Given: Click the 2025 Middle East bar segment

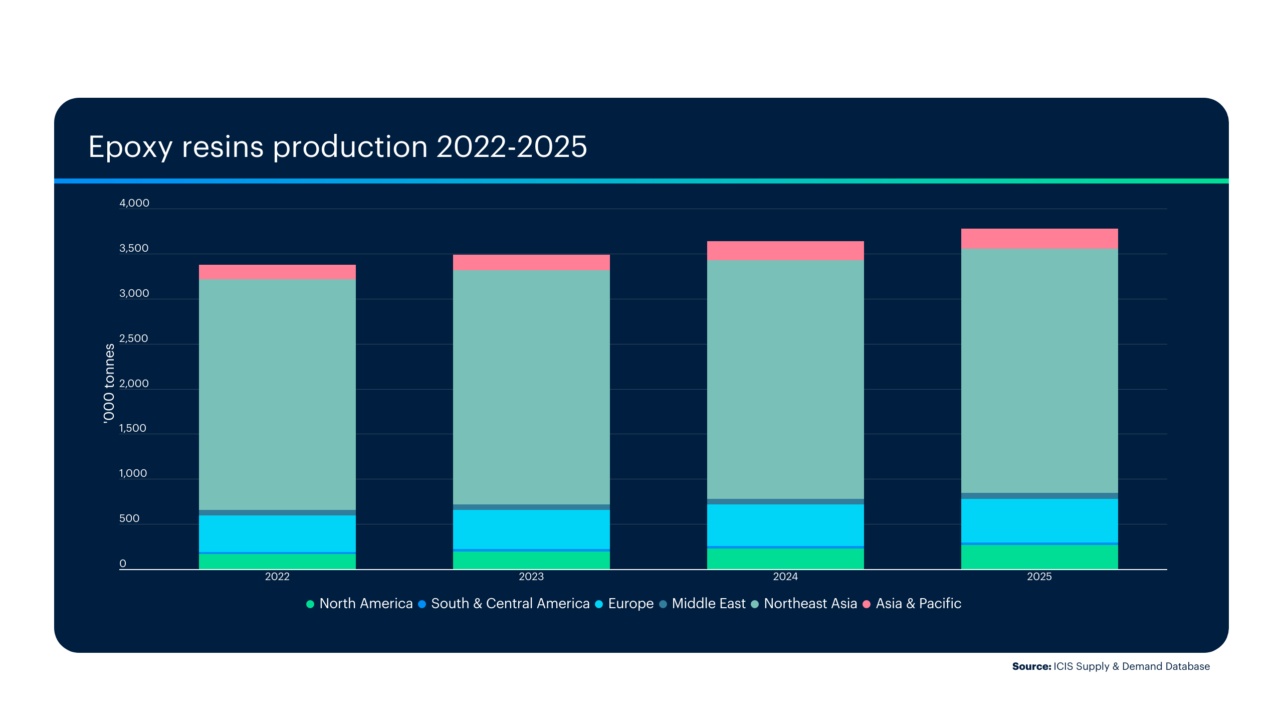Looking at the screenshot, I should [x=1039, y=496].
